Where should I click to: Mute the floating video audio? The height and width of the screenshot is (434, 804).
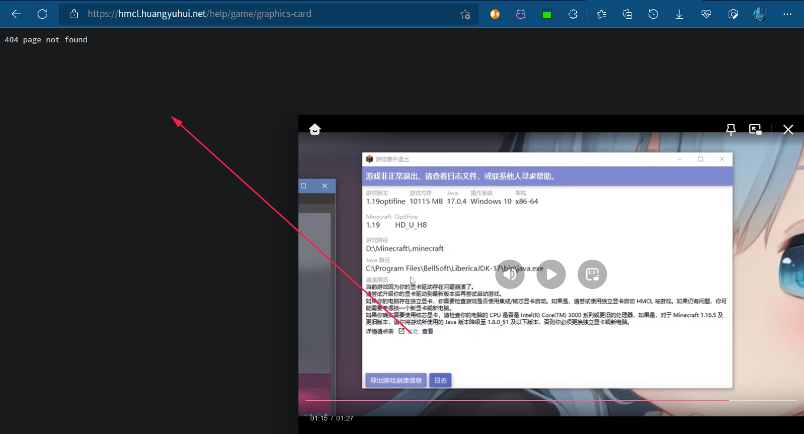point(510,274)
